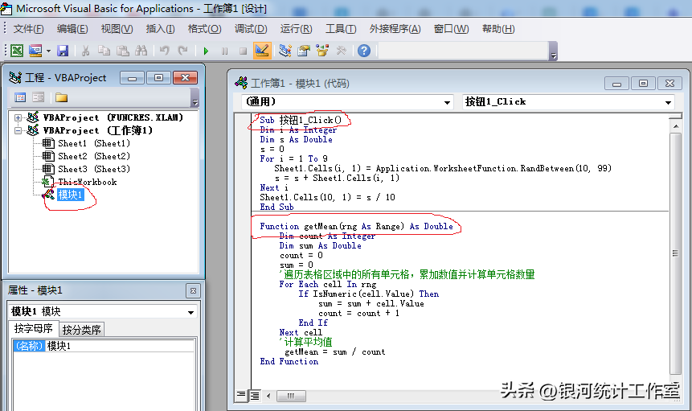692x411 pixels.
Task: Open the Object Browser toolbar icon
Action: pos(322,51)
